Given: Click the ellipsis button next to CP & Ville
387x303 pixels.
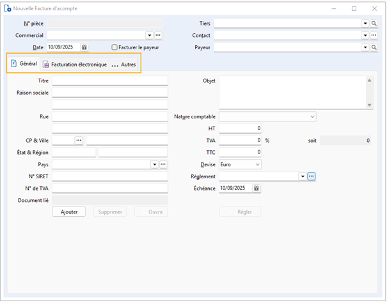Looking at the screenshot, I should pos(79,140).
